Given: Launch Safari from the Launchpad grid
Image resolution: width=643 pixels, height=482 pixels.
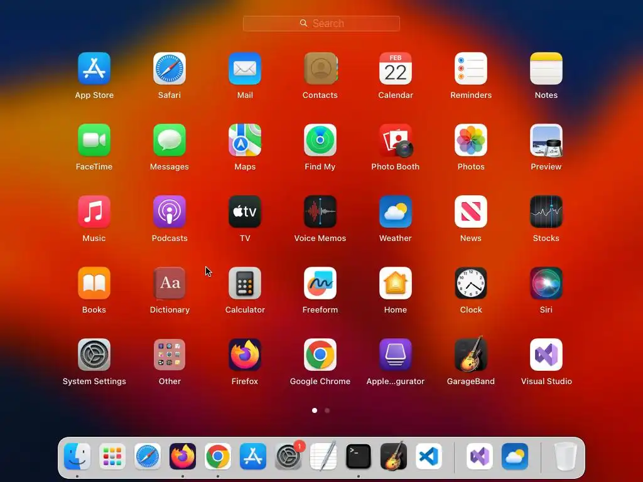Looking at the screenshot, I should coord(170,68).
